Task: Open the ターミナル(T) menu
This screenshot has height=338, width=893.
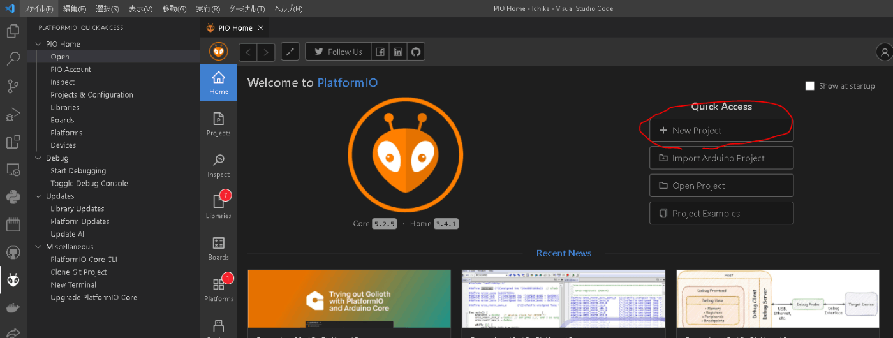Action: pyautogui.click(x=247, y=9)
